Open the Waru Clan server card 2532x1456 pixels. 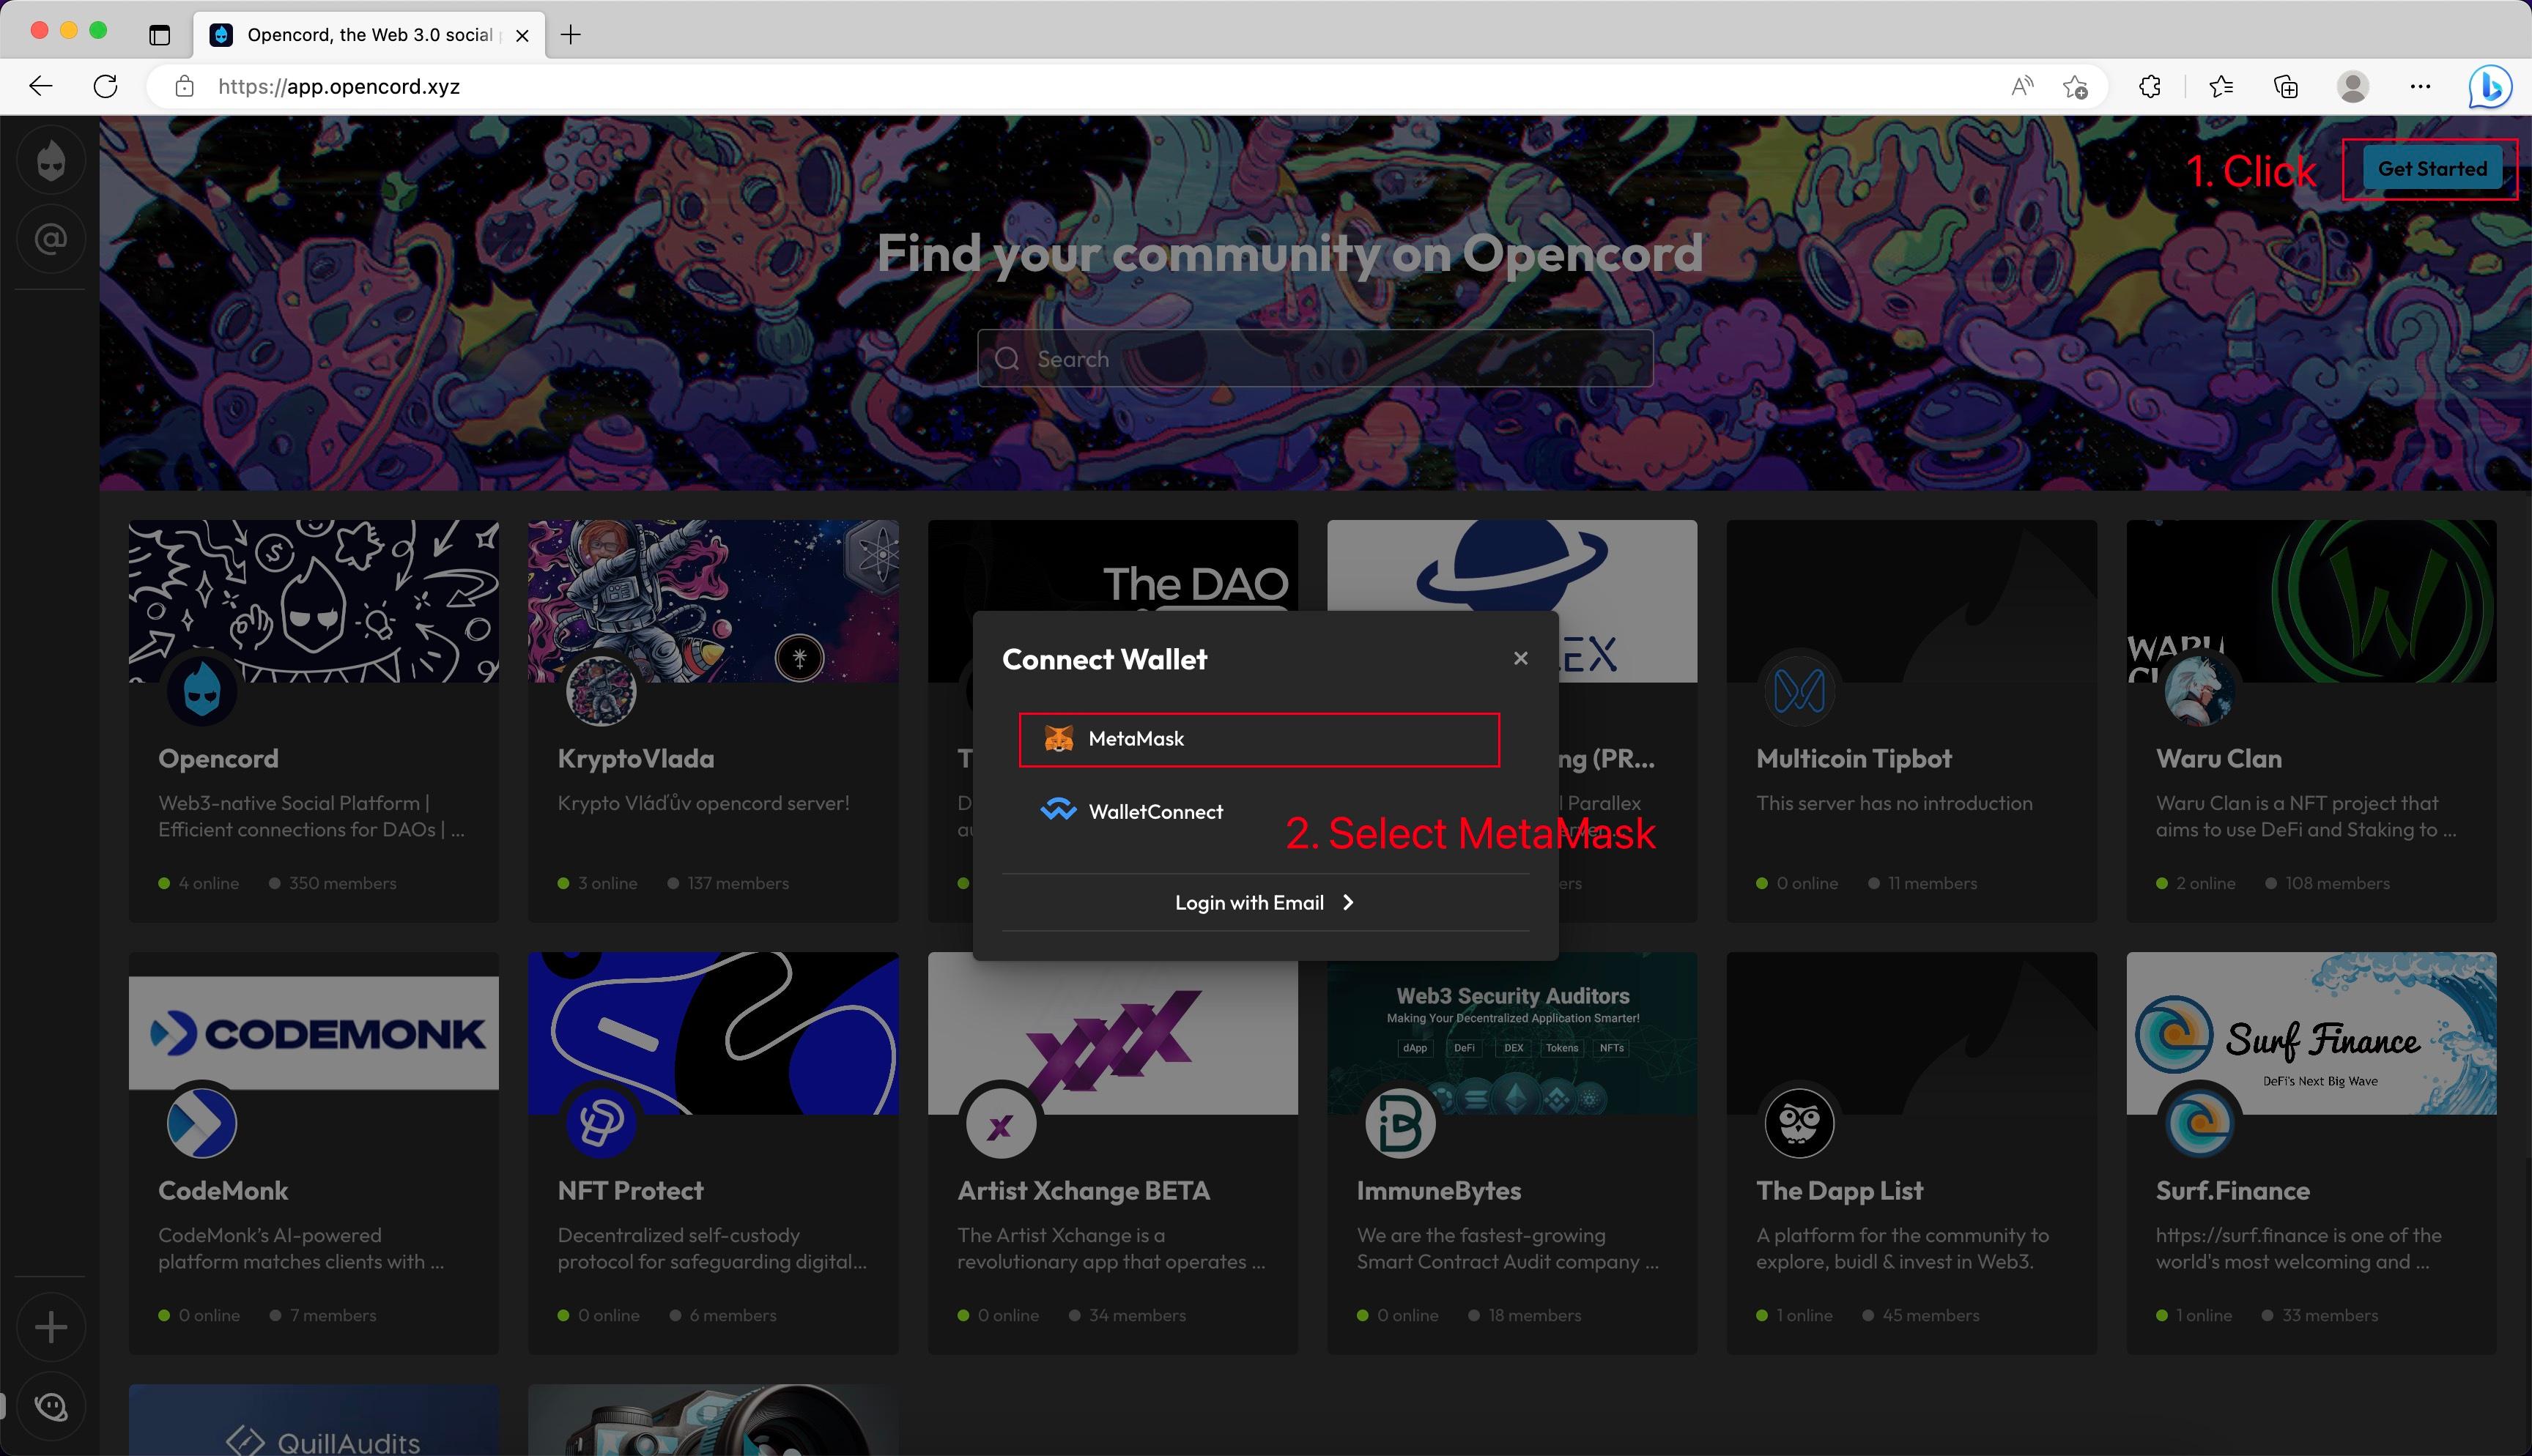click(2311, 720)
